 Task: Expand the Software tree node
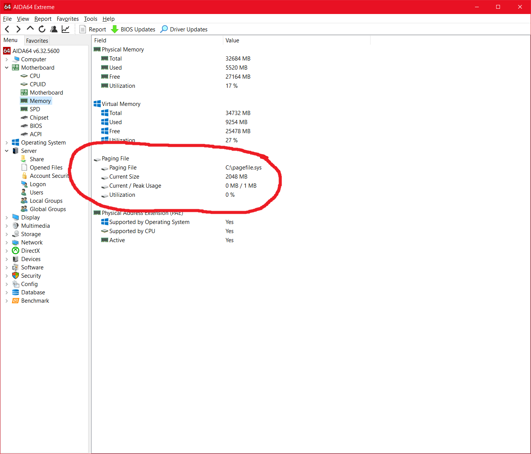6,267
